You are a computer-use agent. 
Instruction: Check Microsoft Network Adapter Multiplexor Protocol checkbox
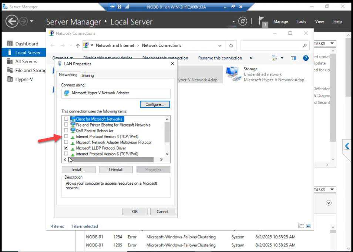(x=66, y=142)
